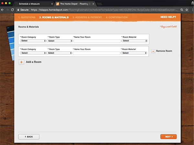Screen dimensions: 194x145
Task: Open second row Room Category dropdown
Action: [33, 53]
